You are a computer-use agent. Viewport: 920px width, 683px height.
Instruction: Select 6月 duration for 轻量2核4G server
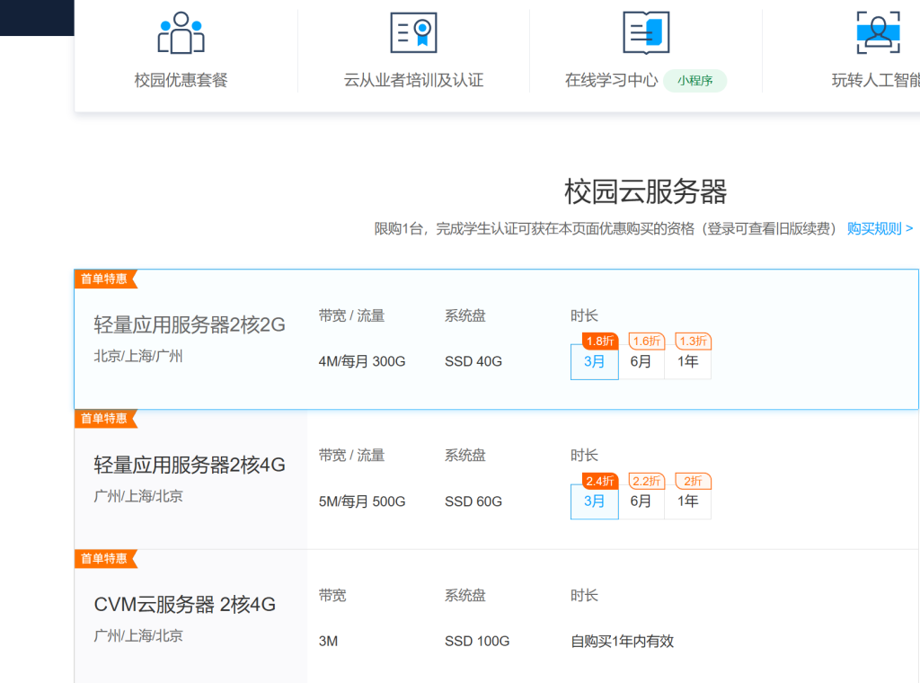point(641,501)
